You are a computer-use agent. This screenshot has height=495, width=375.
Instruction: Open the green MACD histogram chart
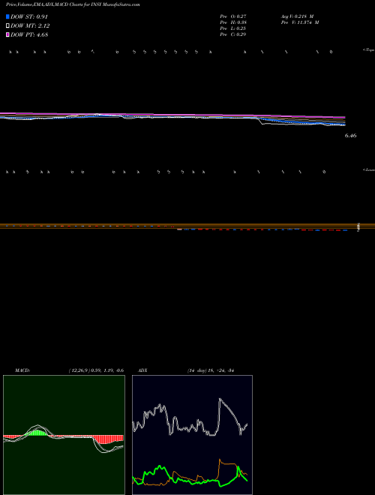point(64,435)
